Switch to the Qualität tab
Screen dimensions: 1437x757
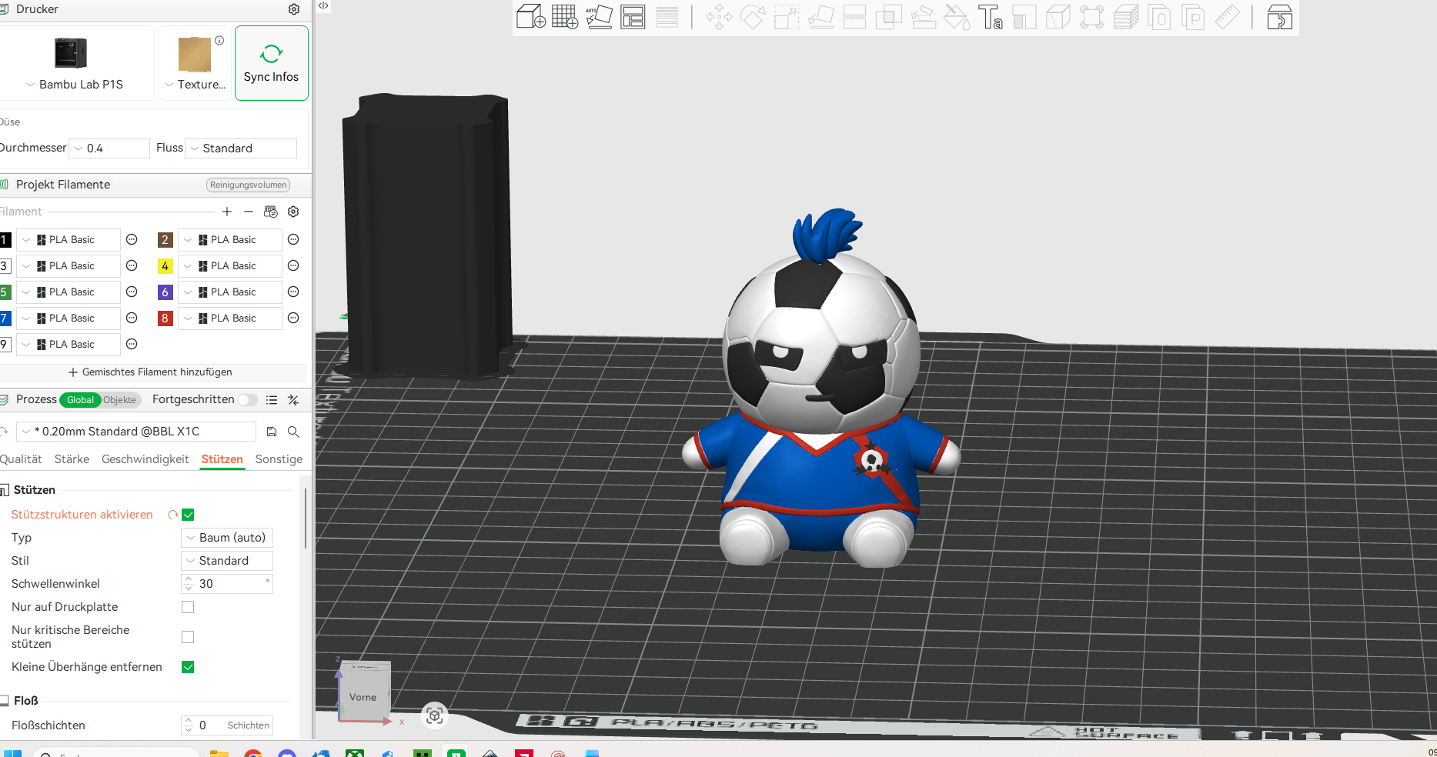(21, 459)
